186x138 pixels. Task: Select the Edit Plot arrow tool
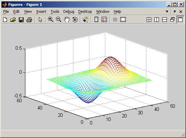click(x=40, y=19)
